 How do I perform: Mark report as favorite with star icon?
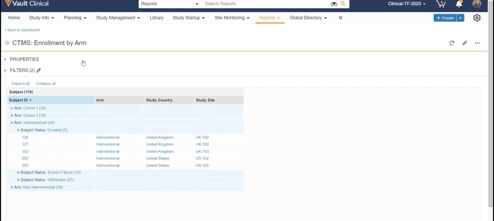click(7, 43)
